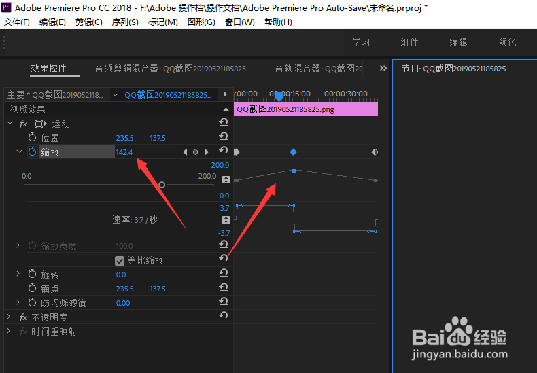Toggle velocity graph range fit button
The width and height of the screenshot is (537, 373).
[226, 219]
